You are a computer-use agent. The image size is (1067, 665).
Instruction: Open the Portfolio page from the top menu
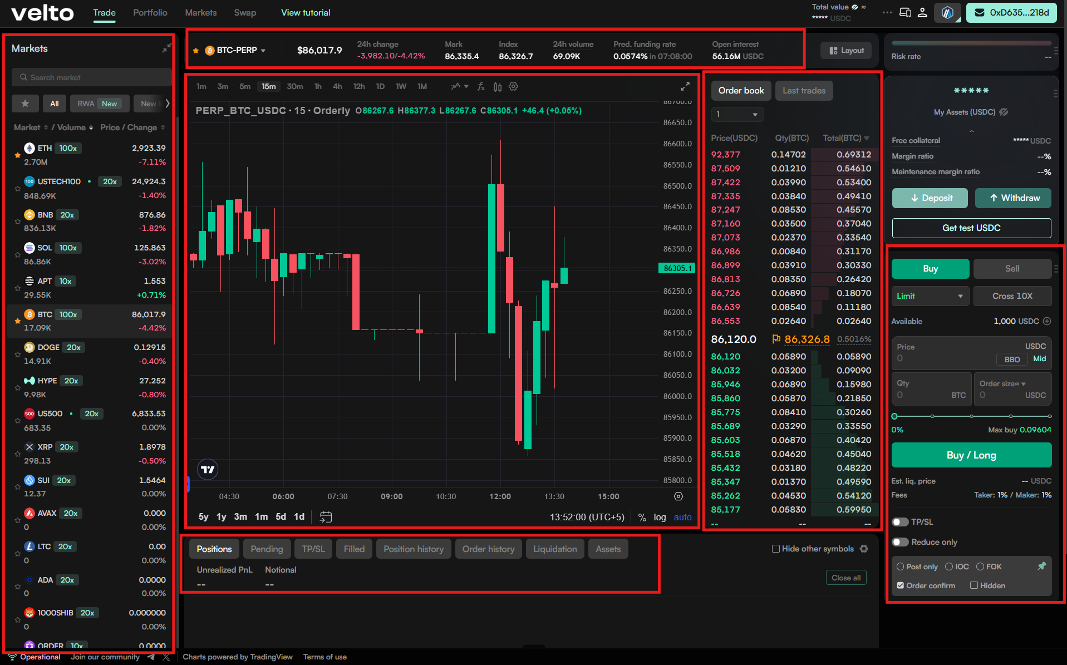tap(150, 12)
